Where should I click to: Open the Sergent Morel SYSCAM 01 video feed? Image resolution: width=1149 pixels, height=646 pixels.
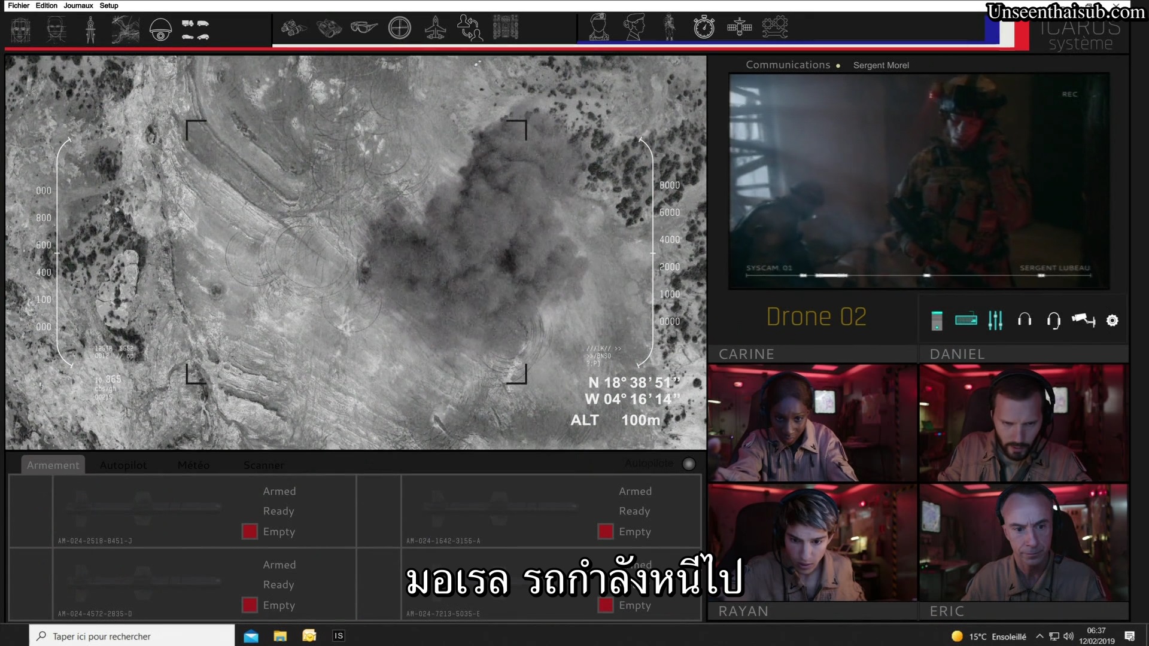click(x=919, y=181)
